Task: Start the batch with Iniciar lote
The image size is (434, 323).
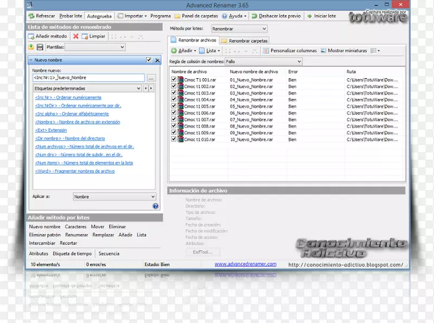Action: point(321,16)
